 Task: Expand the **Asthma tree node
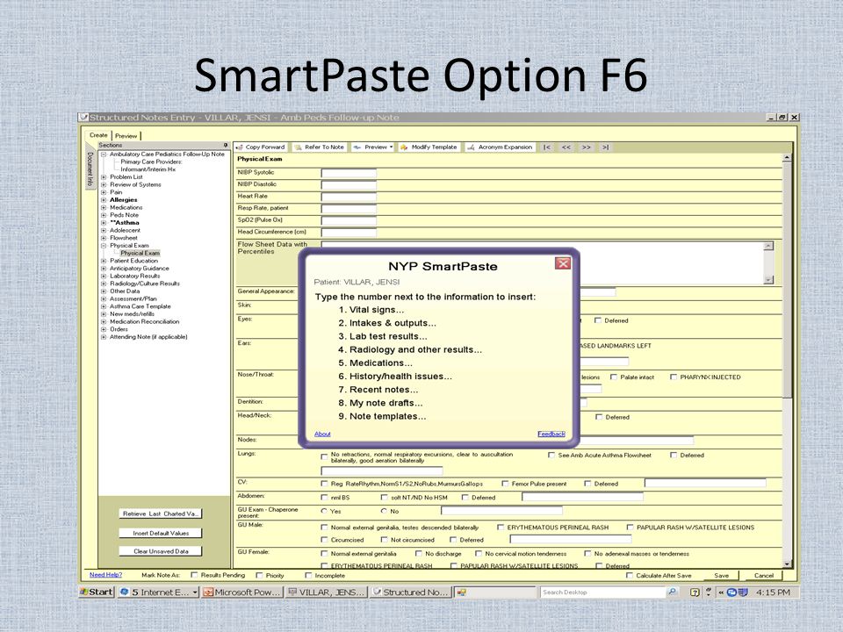104,222
